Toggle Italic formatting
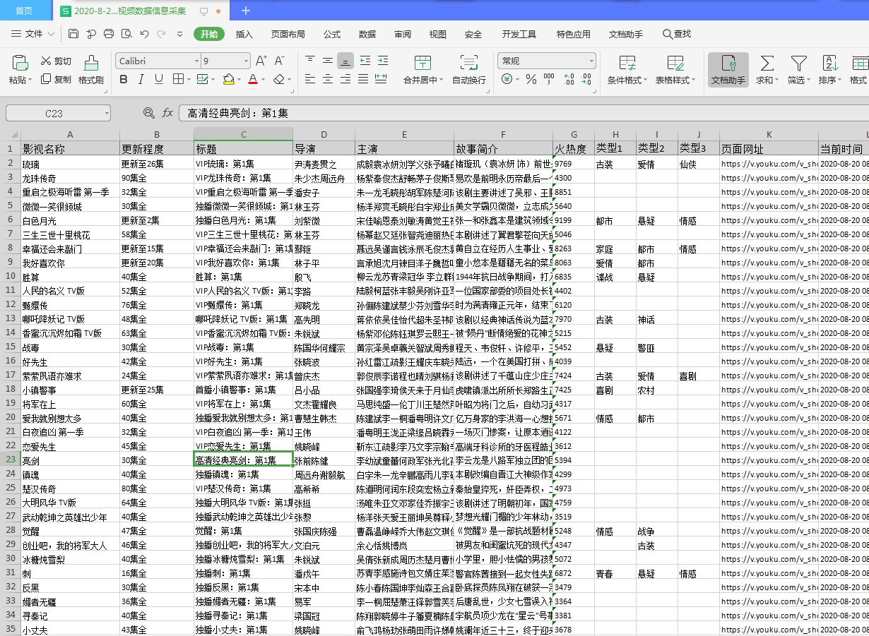Screen dimensions: 869x636 141,79
